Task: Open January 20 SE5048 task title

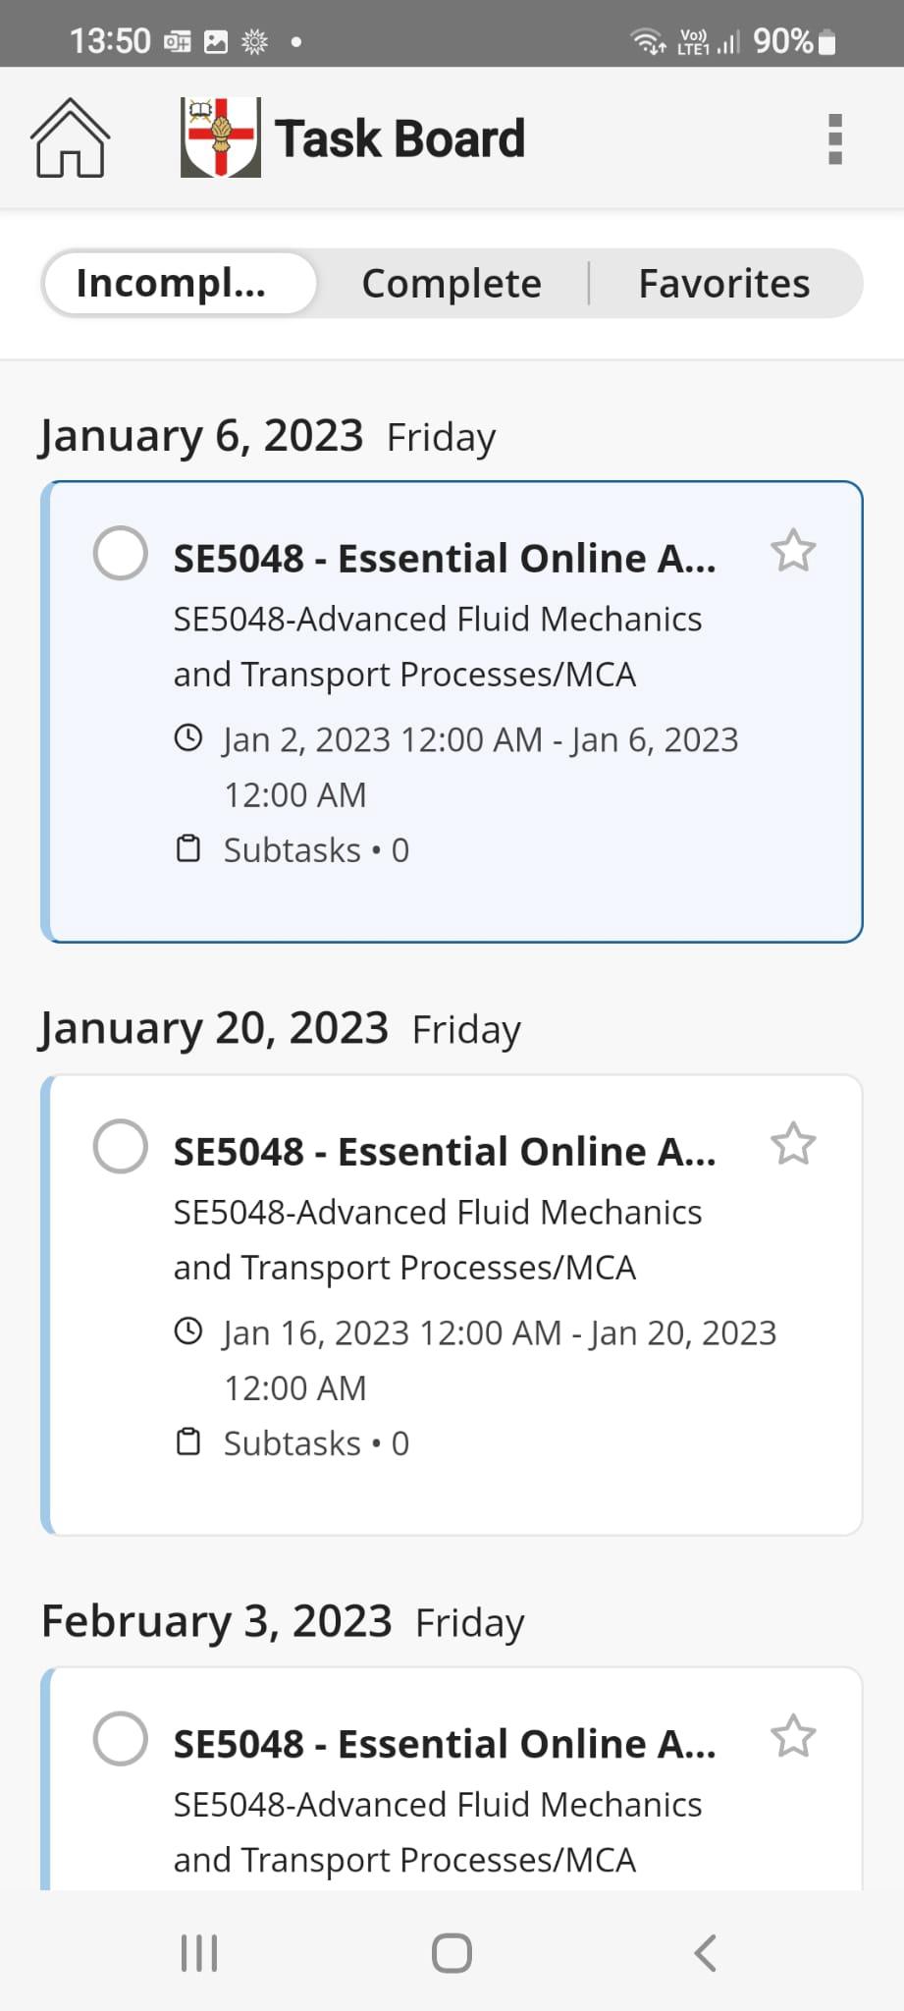Action: point(445,1152)
